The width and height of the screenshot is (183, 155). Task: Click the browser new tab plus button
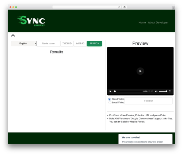[173, 8]
